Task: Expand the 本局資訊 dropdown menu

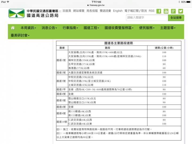Action: [x=28, y=28]
